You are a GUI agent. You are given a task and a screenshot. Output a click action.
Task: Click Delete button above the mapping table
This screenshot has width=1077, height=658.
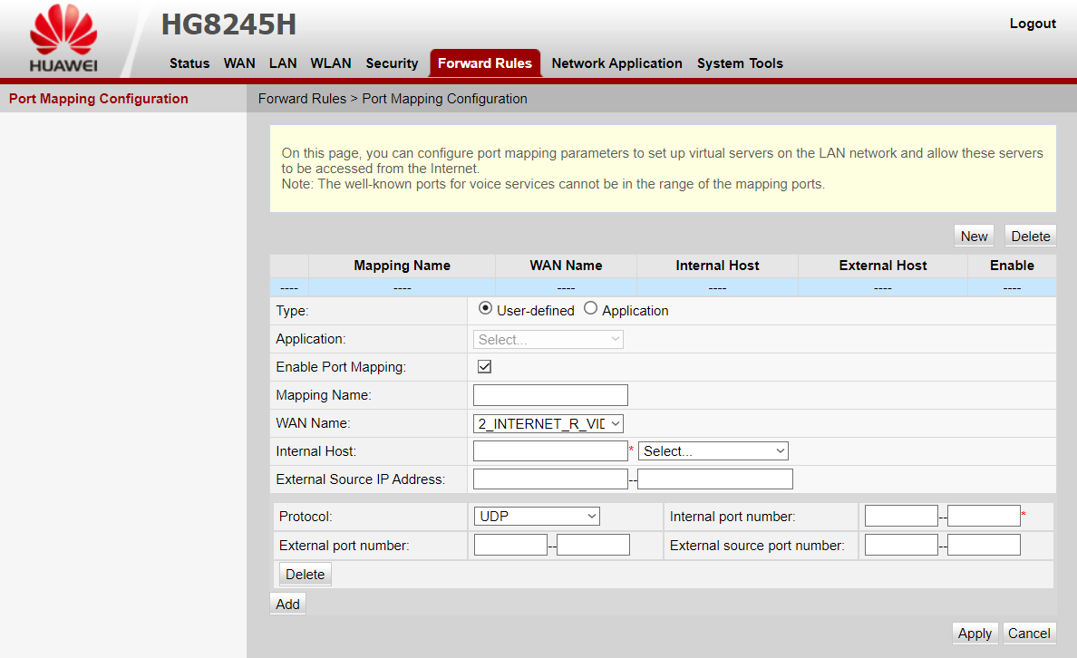(x=1030, y=236)
